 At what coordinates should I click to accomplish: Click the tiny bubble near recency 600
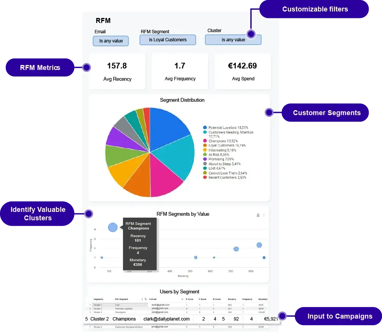tap(214, 257)
